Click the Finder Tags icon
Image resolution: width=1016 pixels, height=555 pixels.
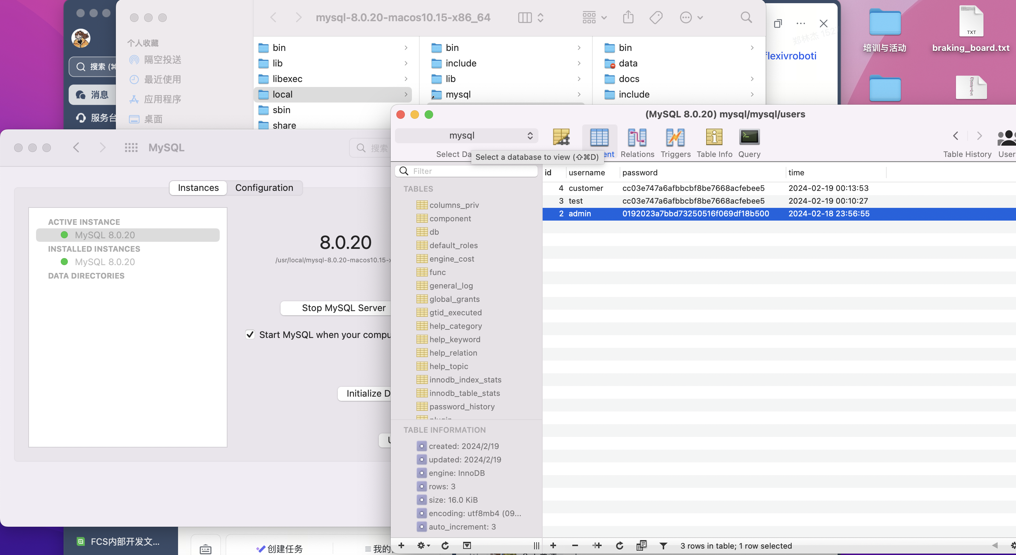656,17
